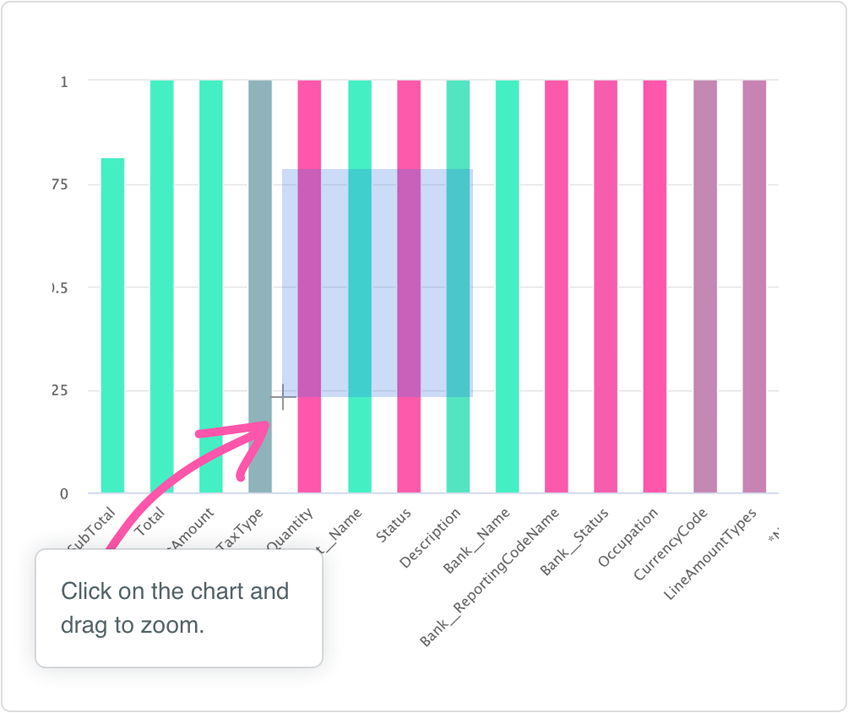Click the green Bank__Name bar

pos(507,286)
